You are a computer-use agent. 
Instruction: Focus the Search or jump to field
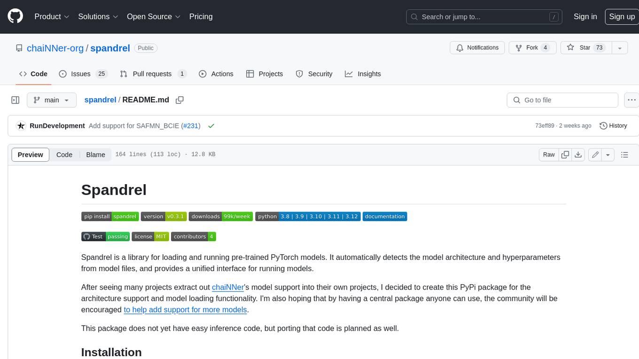tap(484, 16)
